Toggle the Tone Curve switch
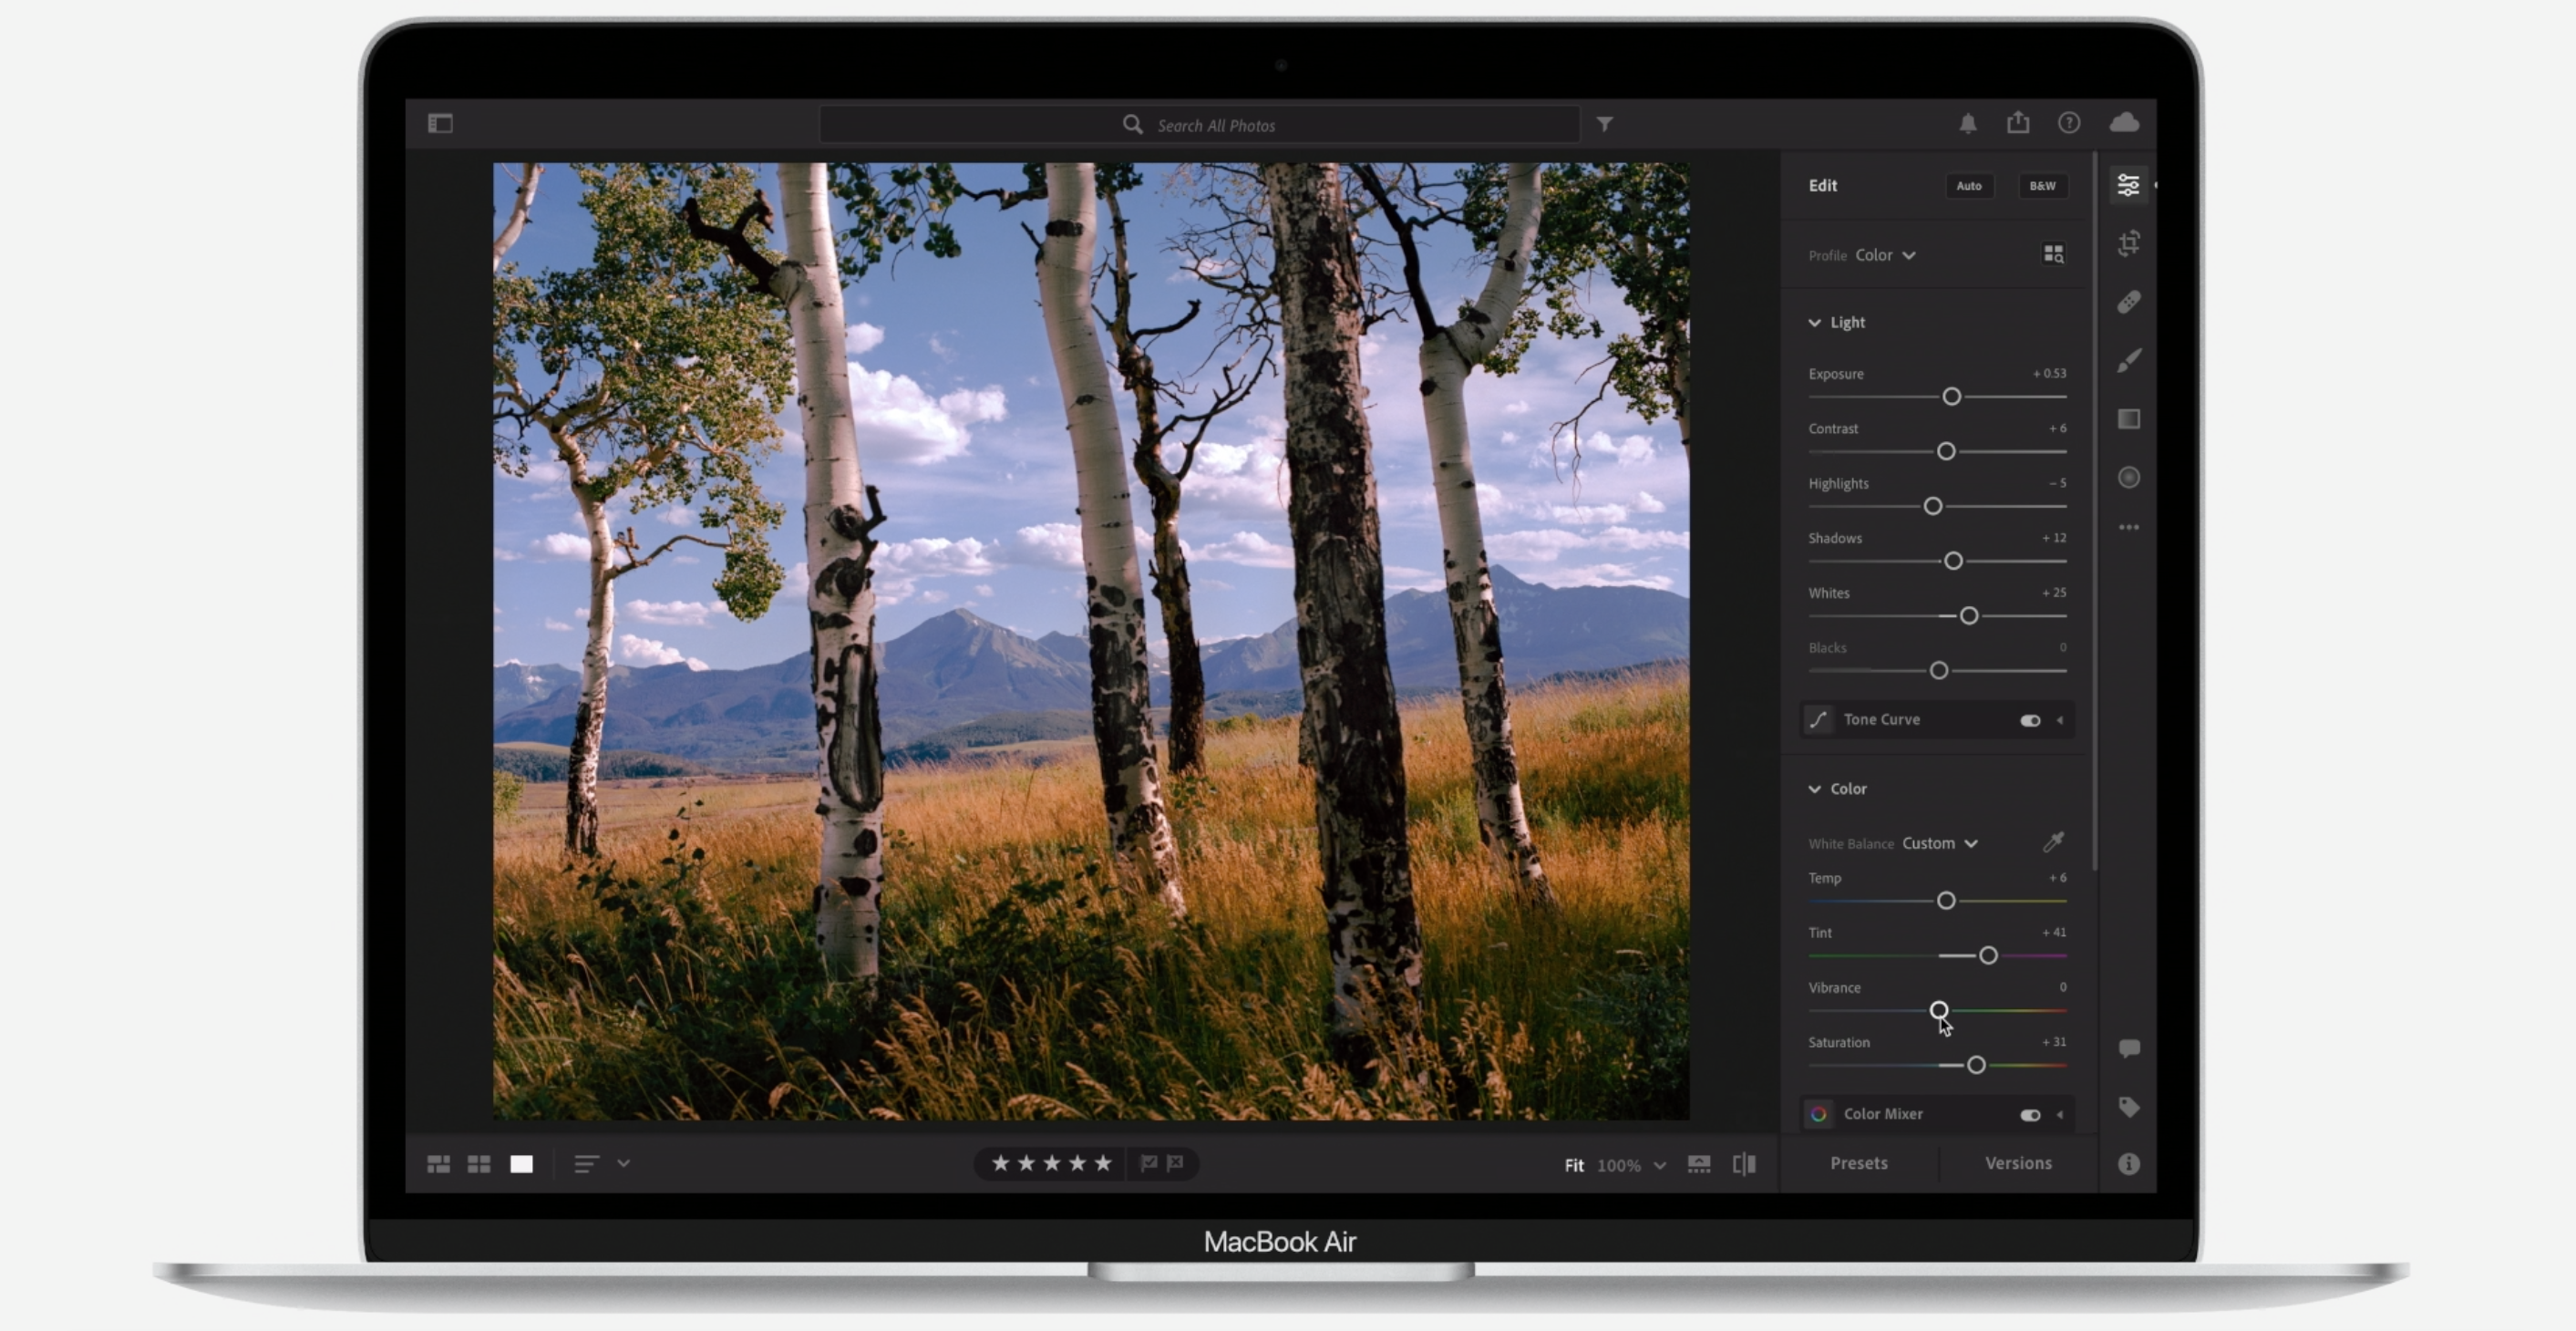The image size is (2576, 1331). click(2029, 720)
